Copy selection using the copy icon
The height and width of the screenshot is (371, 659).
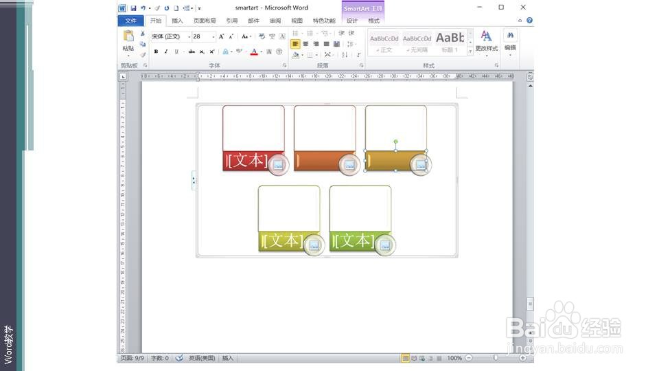(143, 44)
